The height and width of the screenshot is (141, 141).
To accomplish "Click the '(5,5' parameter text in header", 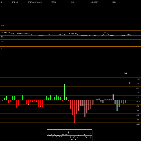I will point(72,2).
